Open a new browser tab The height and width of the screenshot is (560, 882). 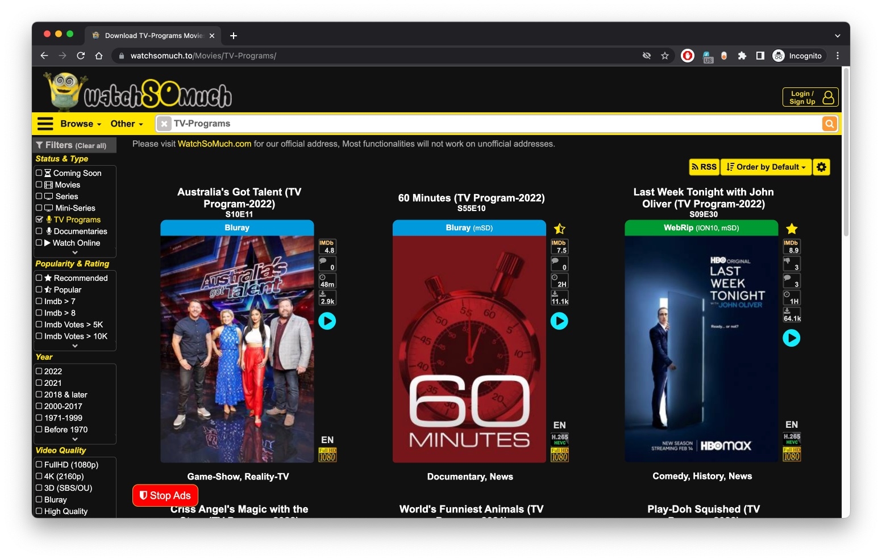pos(233,36)
